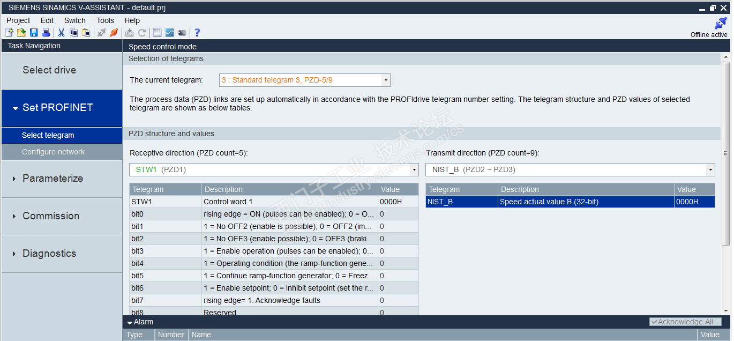734x341 pixels.
Task: Select the bit3 row
Action: 274,251
